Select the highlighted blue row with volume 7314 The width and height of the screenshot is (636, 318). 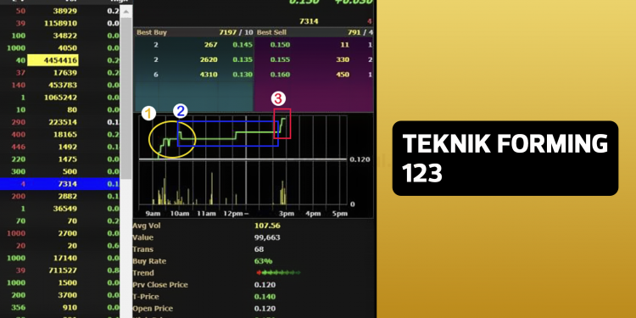(x=60, y=184)
